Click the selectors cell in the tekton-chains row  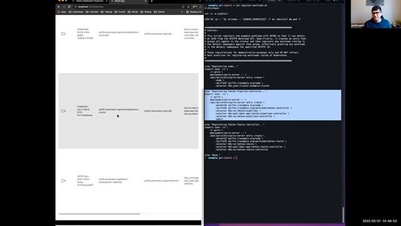point(191,111)
